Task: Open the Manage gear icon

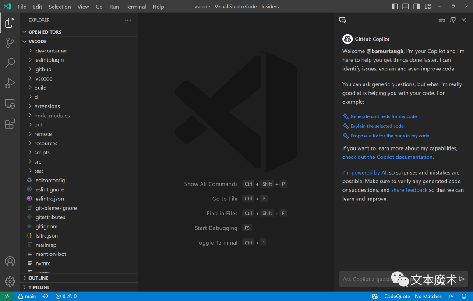Action: tap(10, 281)
